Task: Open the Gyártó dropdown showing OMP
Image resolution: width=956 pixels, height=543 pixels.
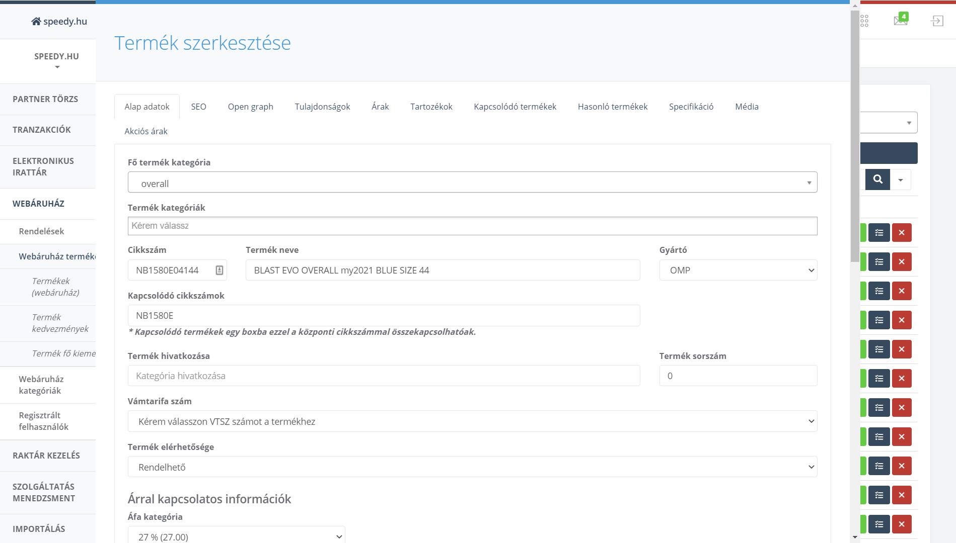Action: coord(738,270)
